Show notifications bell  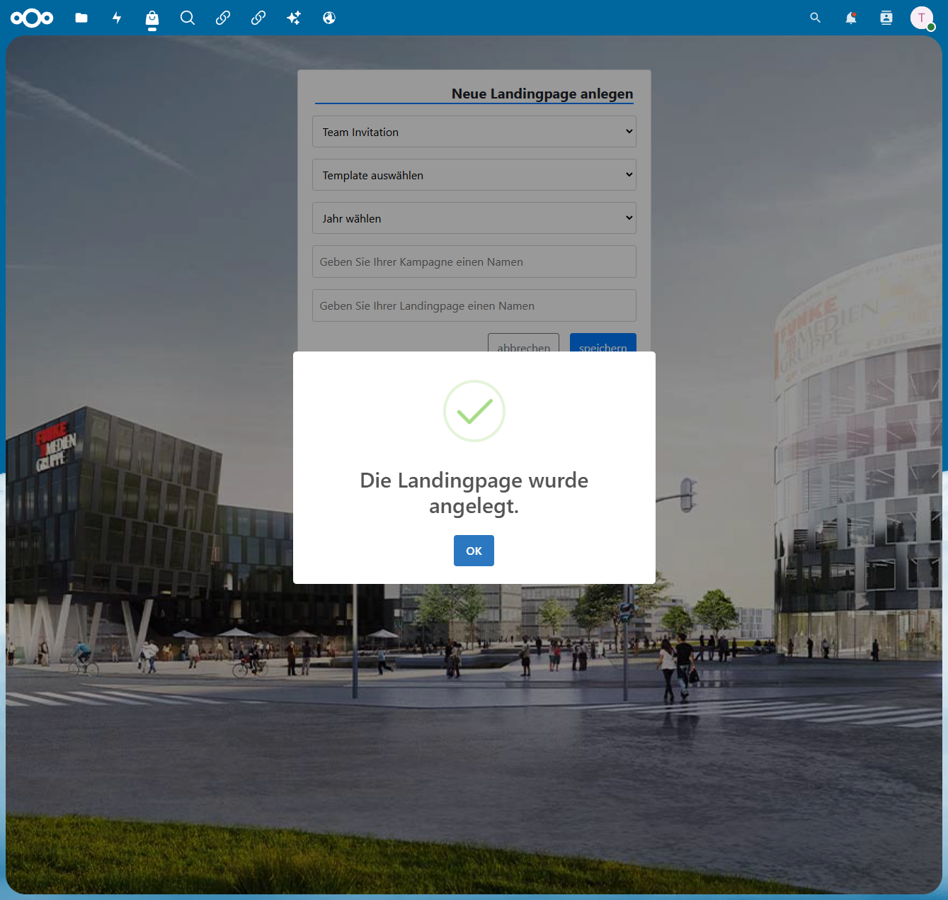[851, 18]
